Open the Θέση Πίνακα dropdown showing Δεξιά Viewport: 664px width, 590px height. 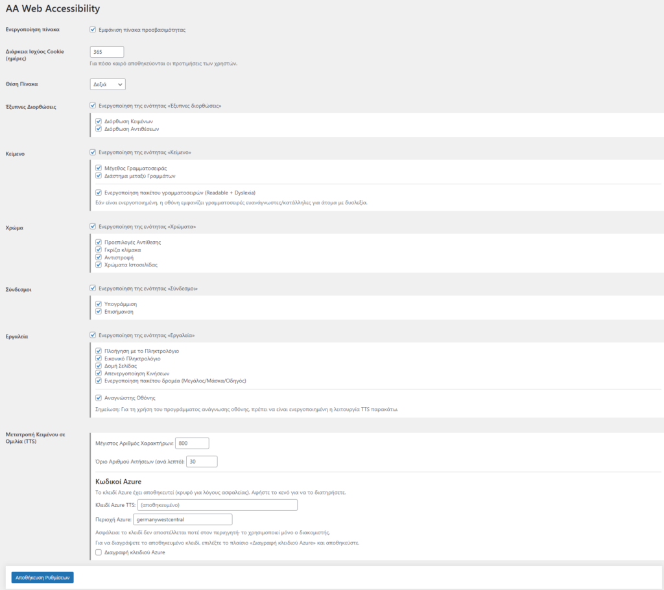[x=108, y=84]
